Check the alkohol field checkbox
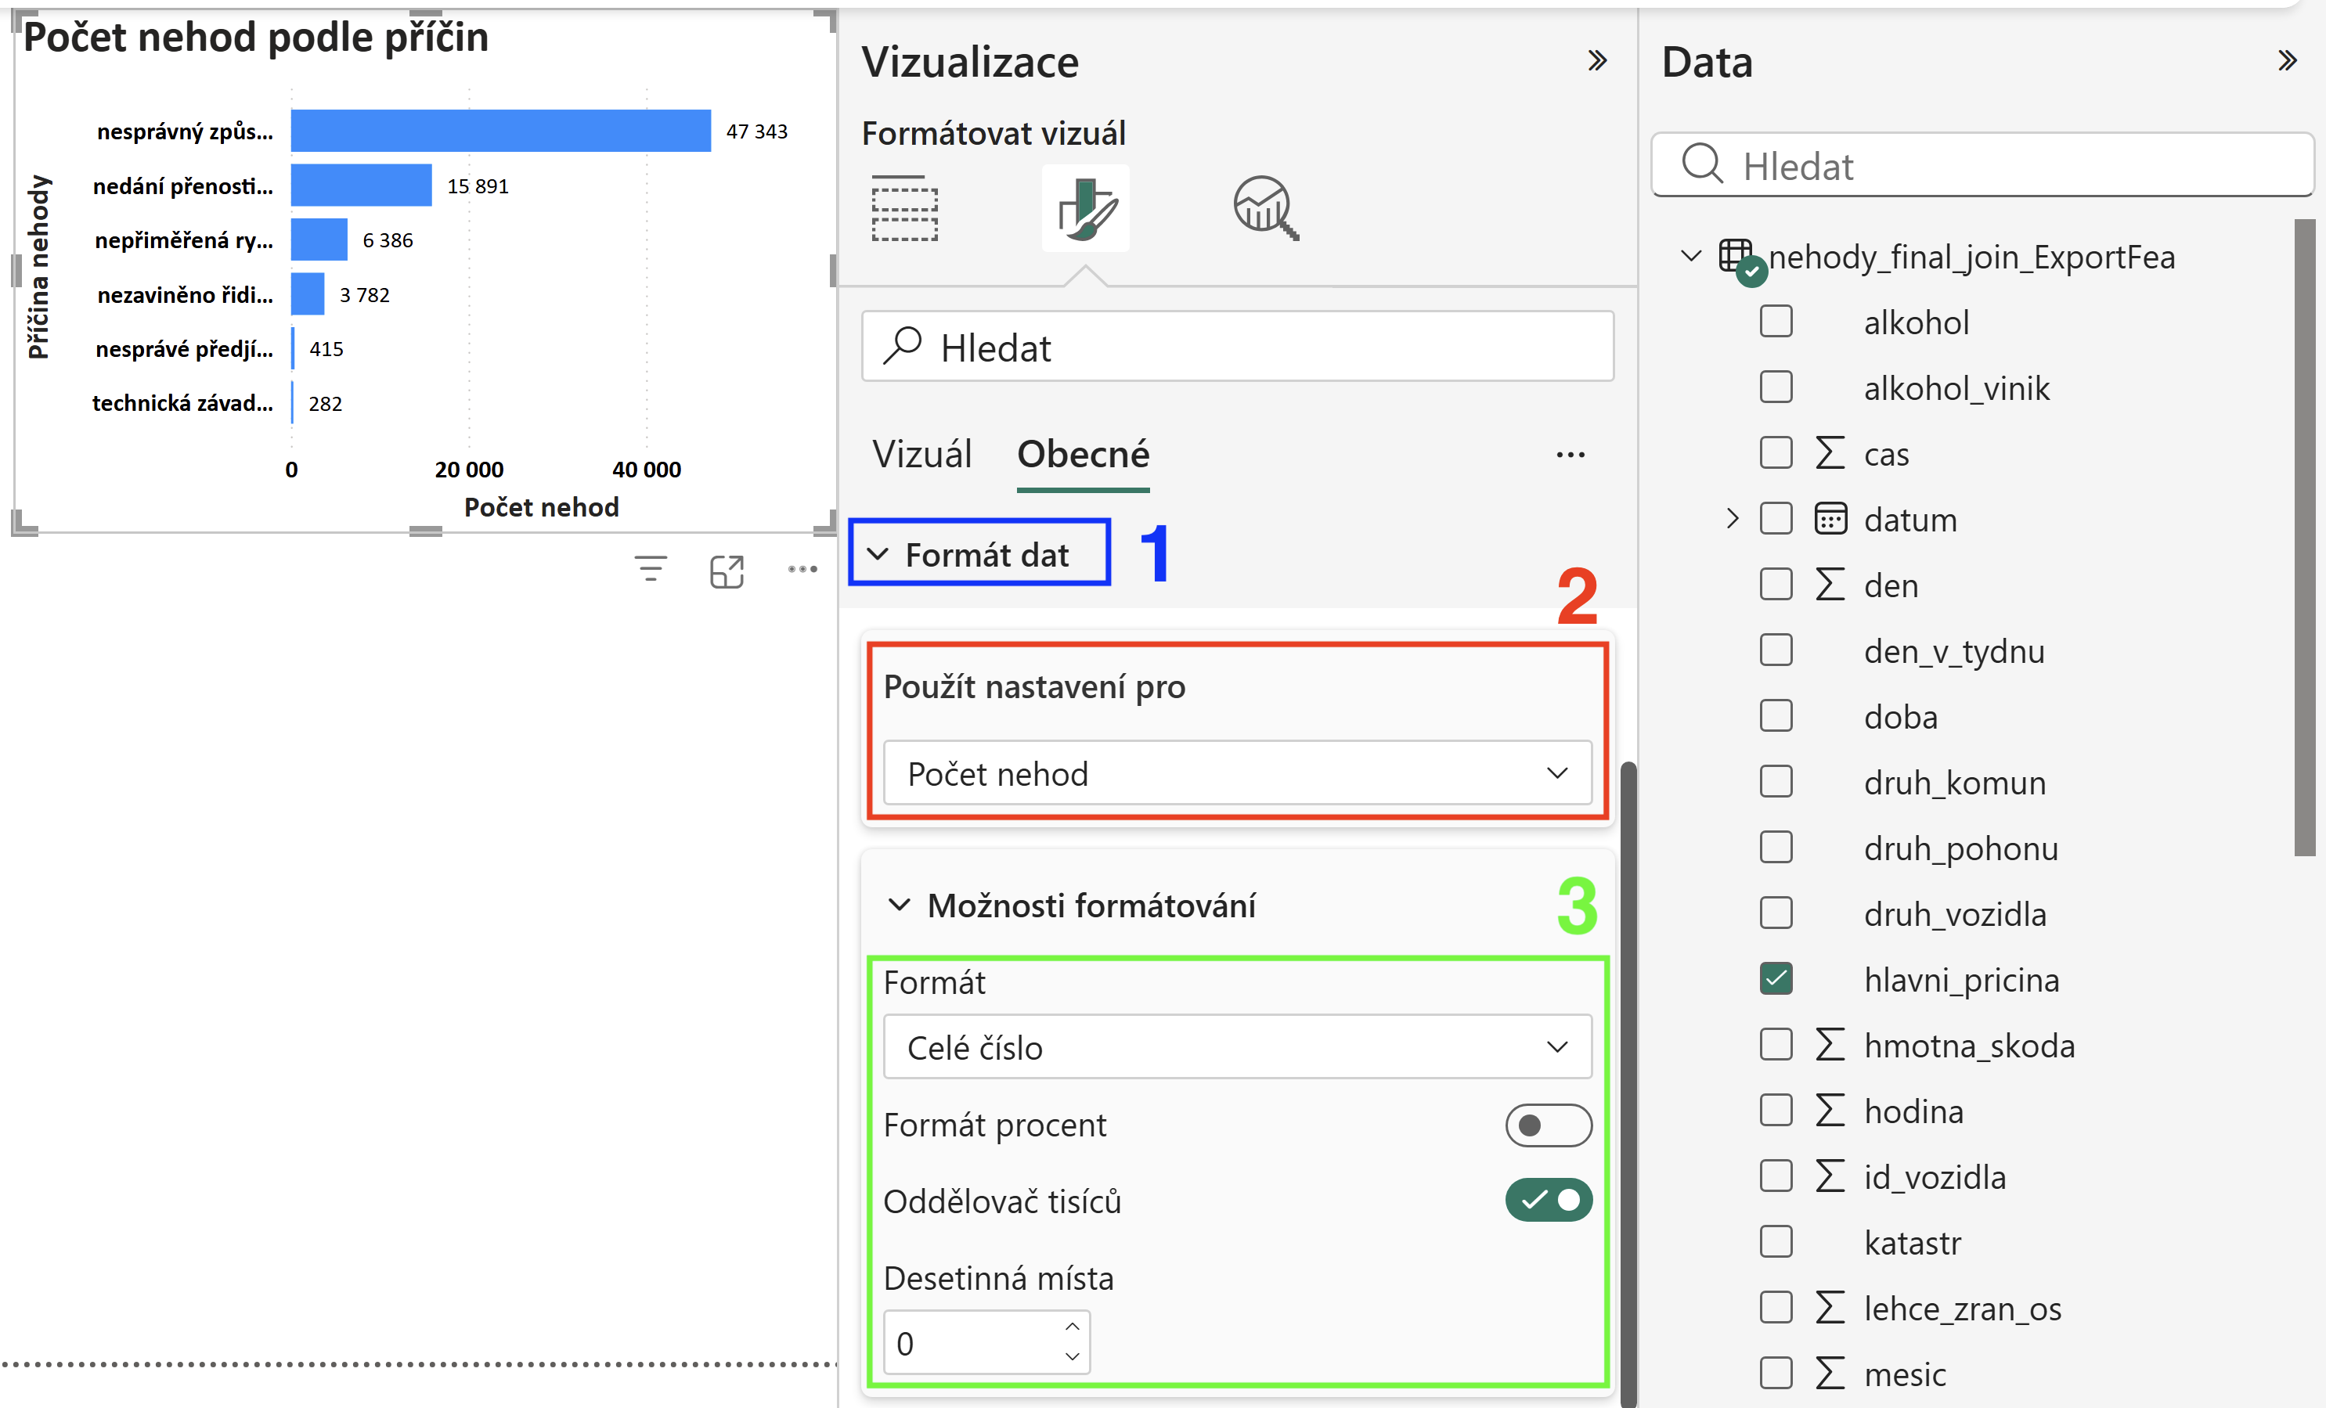Screen dimensions: 2326x1408 pyautogui.click(x=1776, y=322)
